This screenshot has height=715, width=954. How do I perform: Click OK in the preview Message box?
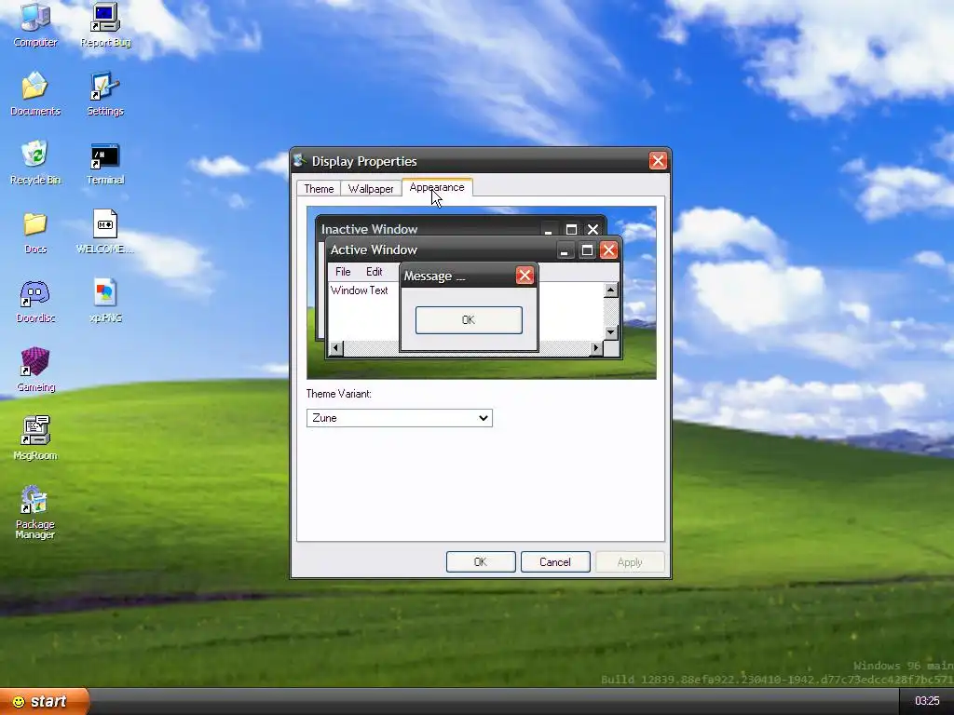point(469,320)
